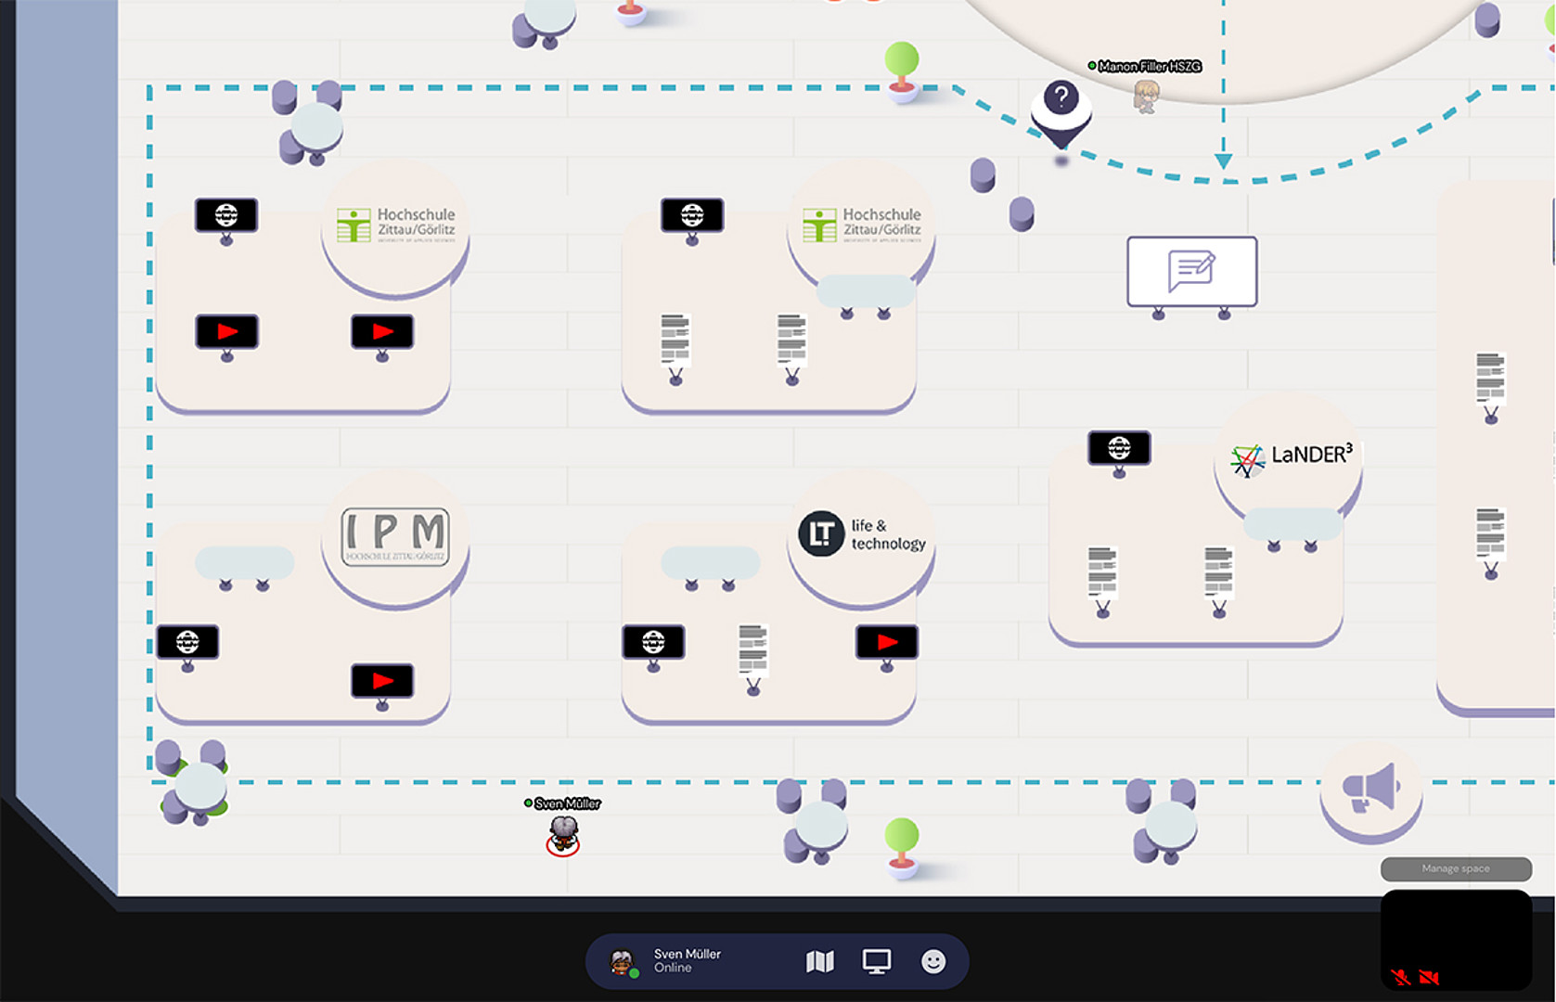Unmute the crossed-out microphone icon
The width and height of the screenshot is (1556, 1002).
[1400, 977]
